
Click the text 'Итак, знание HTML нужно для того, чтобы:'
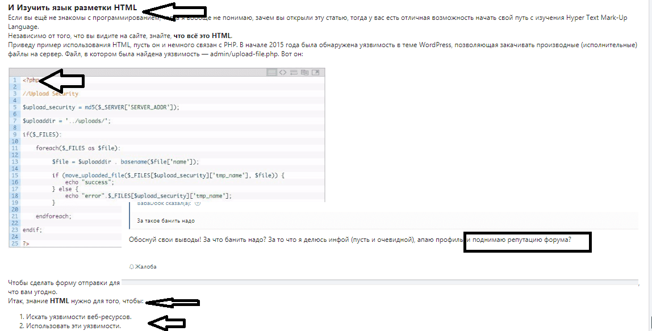(x=76, y=301)
